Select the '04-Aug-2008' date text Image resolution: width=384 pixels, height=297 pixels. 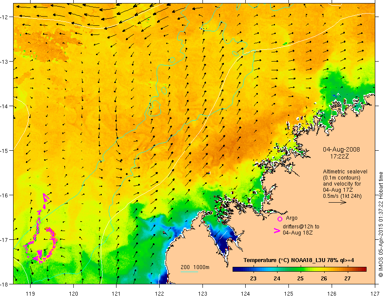click(x=341, y=149)
